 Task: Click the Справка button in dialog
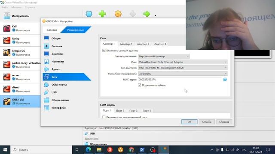224,121
